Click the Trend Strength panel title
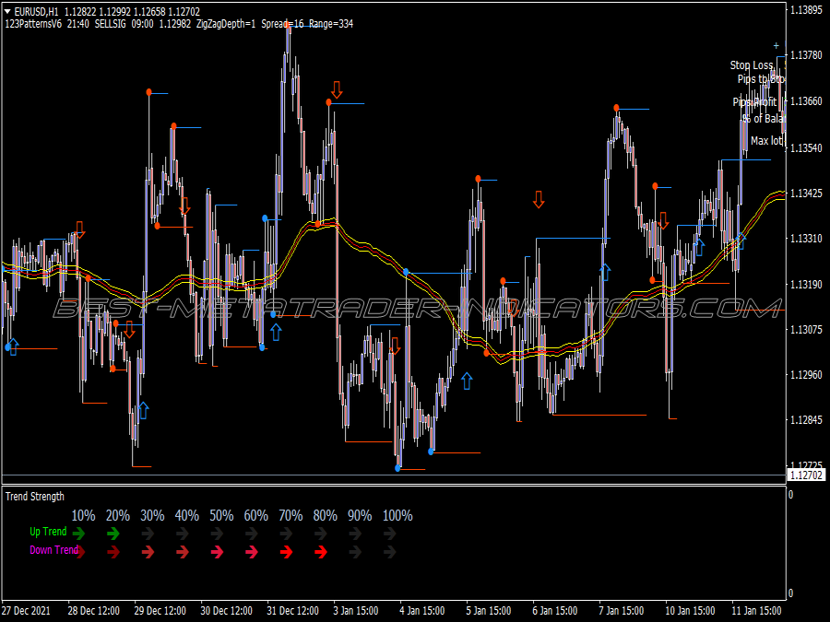Viewport: 830px width, 622px height. pyautogui.click(x=35, y=496)
